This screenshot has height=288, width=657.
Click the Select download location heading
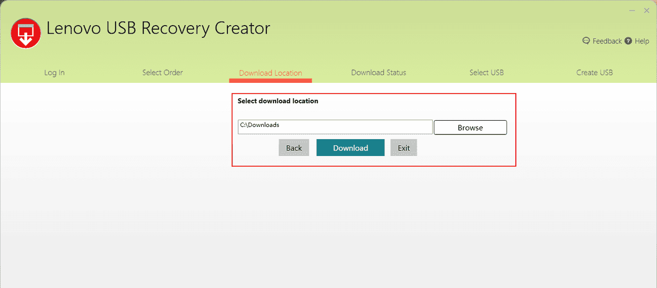pos(278,101)
